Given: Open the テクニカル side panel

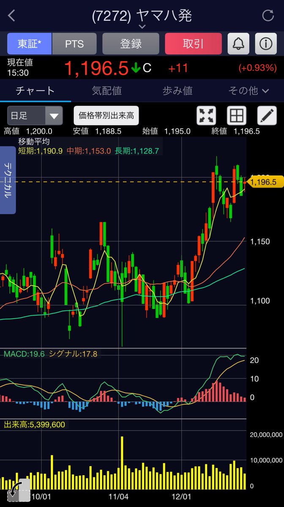Looking at the screenshot, I should (x=8, y=180).
